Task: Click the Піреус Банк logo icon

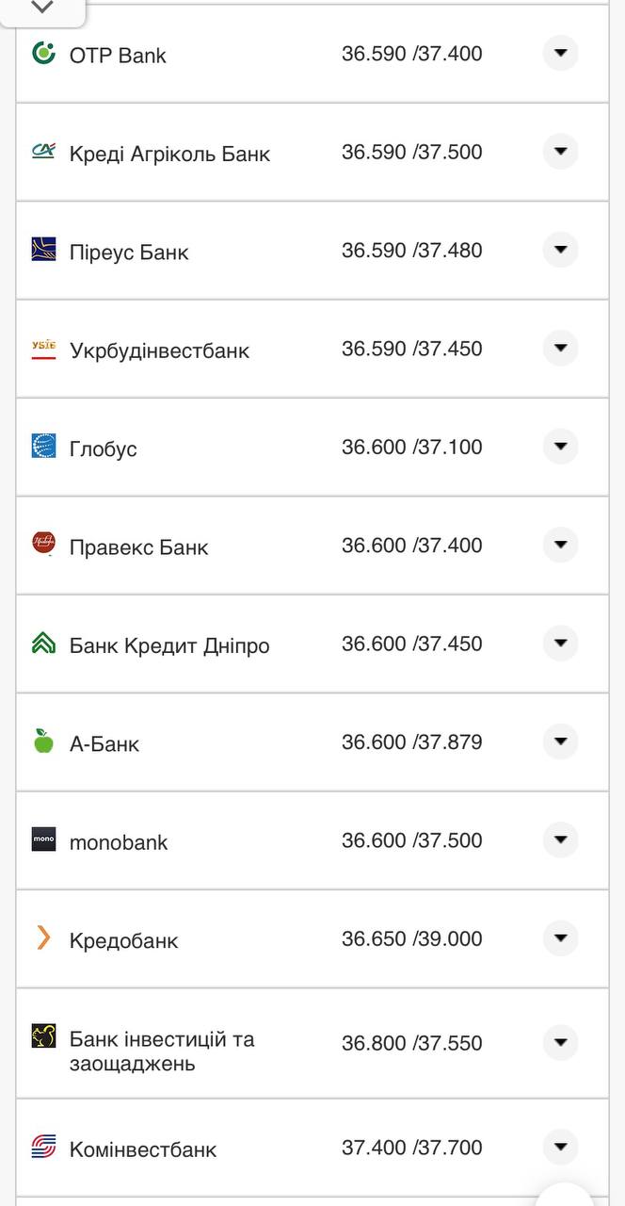Action: [43, 250]
